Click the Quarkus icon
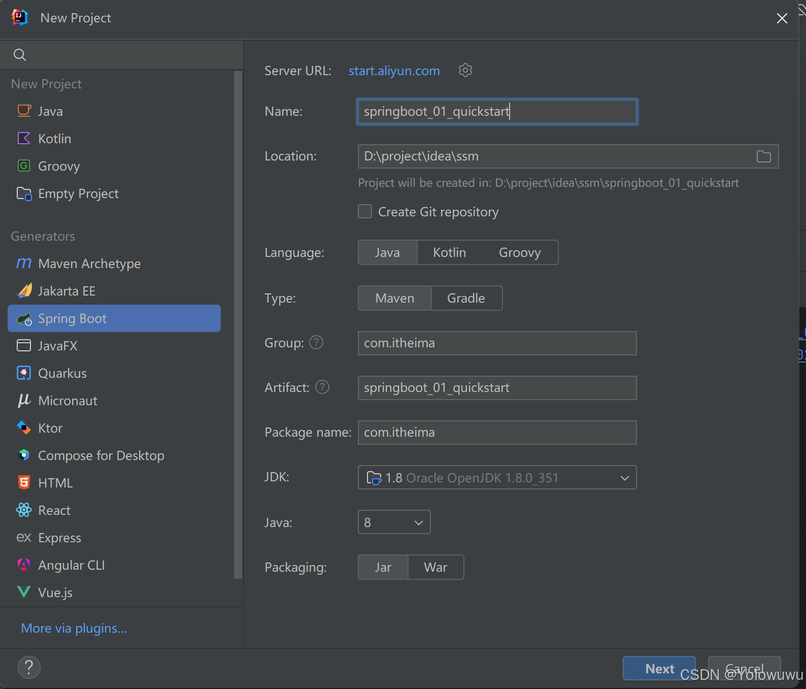Viewport: 806px width, 689px height. 24,373
